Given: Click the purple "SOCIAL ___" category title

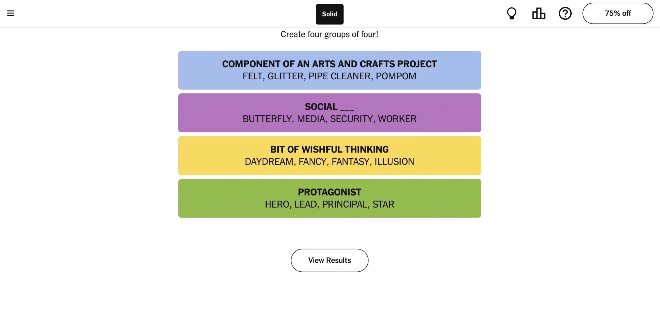Looking at the screenshot, I should 329,107.
